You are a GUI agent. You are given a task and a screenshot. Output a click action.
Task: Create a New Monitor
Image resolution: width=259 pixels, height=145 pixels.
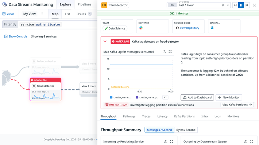(229, 97)
